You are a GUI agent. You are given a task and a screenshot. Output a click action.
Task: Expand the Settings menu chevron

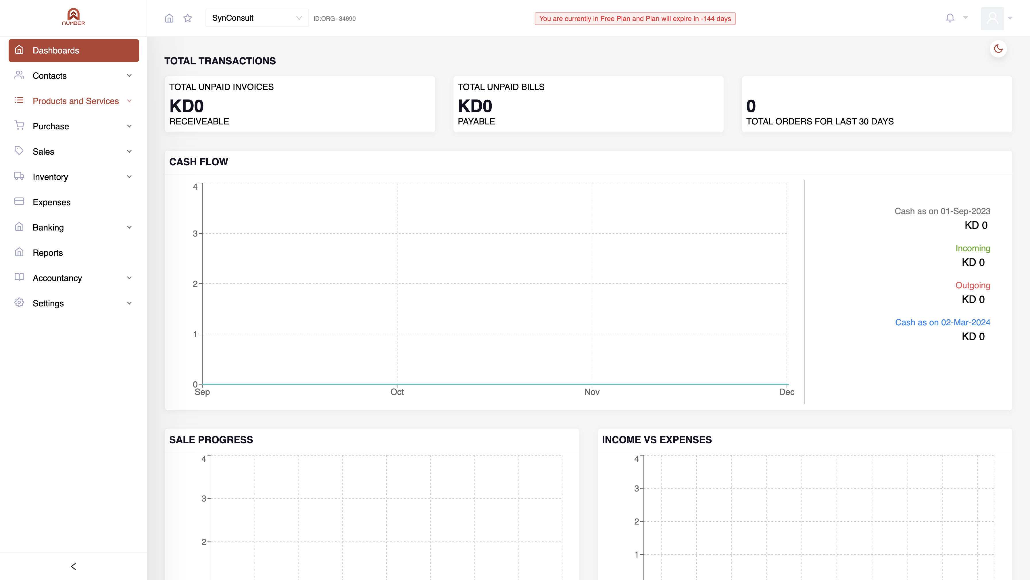click(129, 303)
